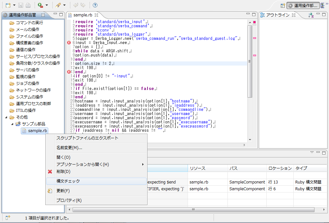The width and height of the screenshot is (329, 223).
Task: Open the 構成要素の操作 folder
Action: coord(26,43)
